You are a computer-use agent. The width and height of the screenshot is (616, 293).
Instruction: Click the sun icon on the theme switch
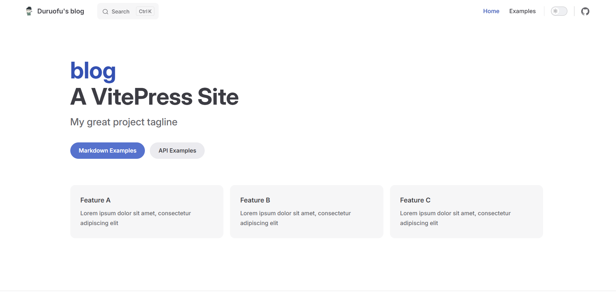click(555, 11)
